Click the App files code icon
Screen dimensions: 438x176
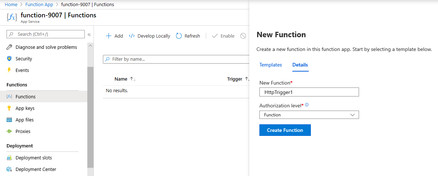coord(9,120)
